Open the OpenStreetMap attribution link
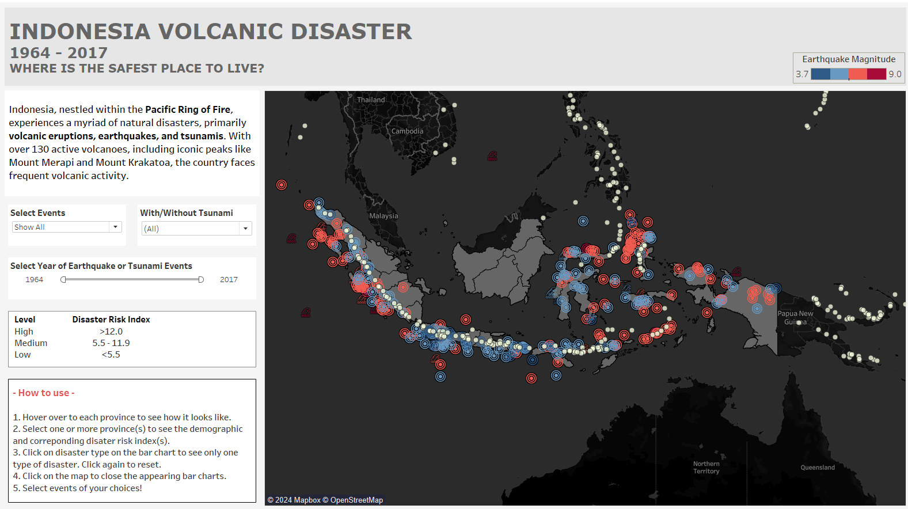 point(352,500)
